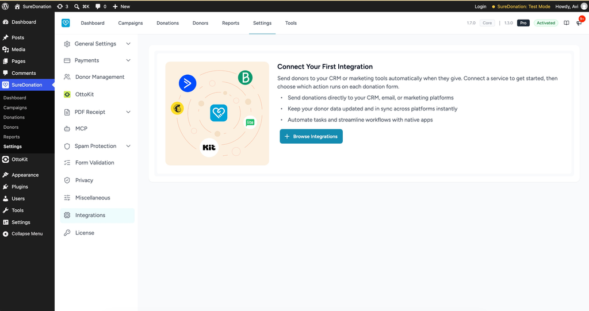This screenshot has width=589, height=311.
Task: Click the ActiveCampaign logo in illustration
Action: coord(188,83)
